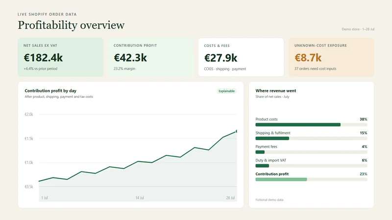392x220 pixels.
Task: Click 'After product, shipping, payment and tax costs'
Action: click(x=59, y=96)
